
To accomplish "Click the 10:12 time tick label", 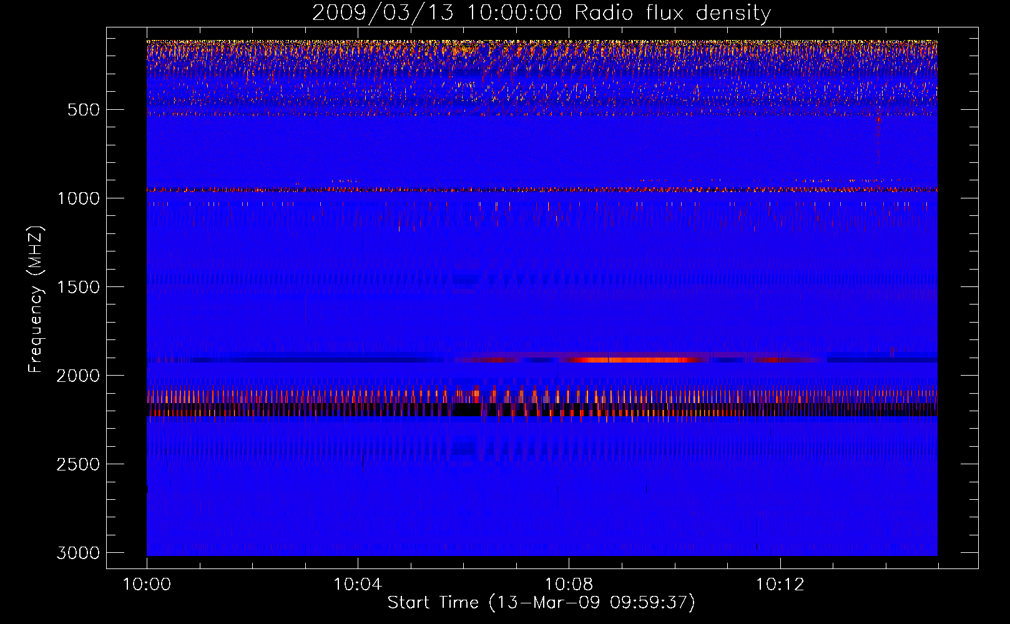I will 780,585.
